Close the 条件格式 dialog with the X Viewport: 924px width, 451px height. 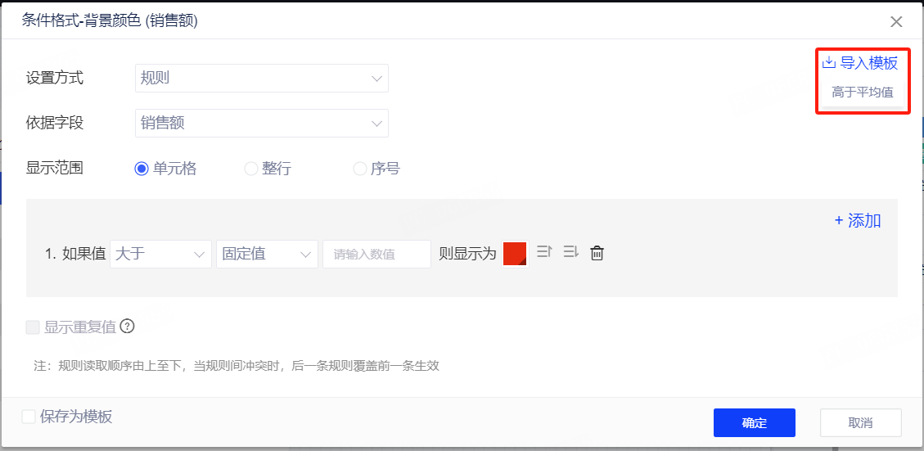pyautogui.click(x=897, y=22)
